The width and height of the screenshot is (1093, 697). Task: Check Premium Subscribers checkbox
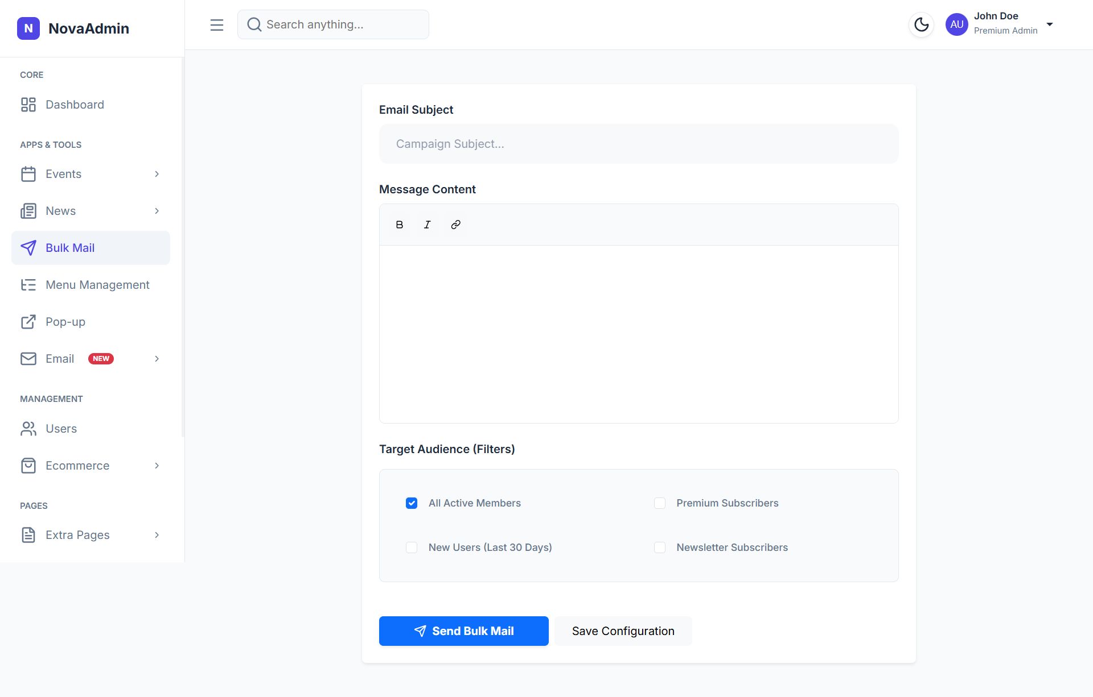coord(660,503)
